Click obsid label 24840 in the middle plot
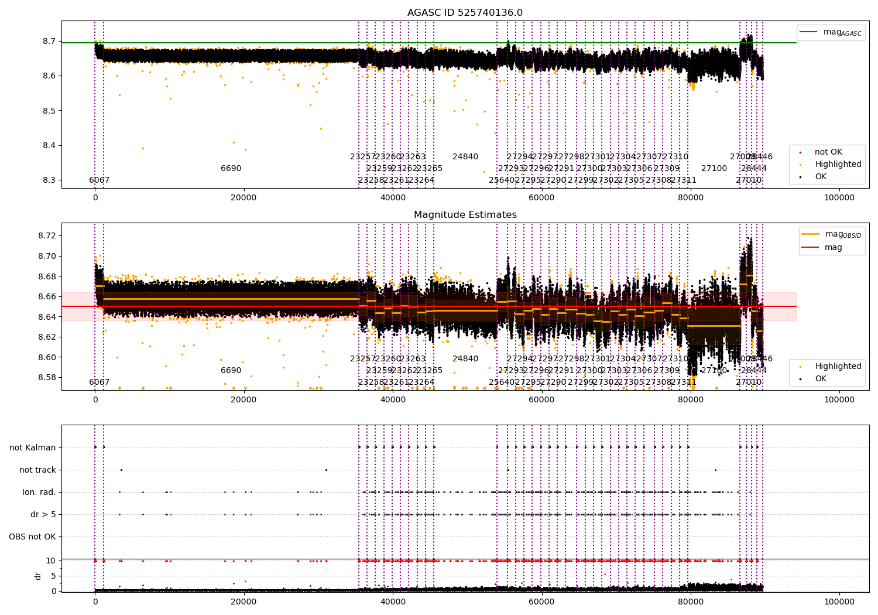The width and height of the screenshot is (878, 615). tap(465, 358)
